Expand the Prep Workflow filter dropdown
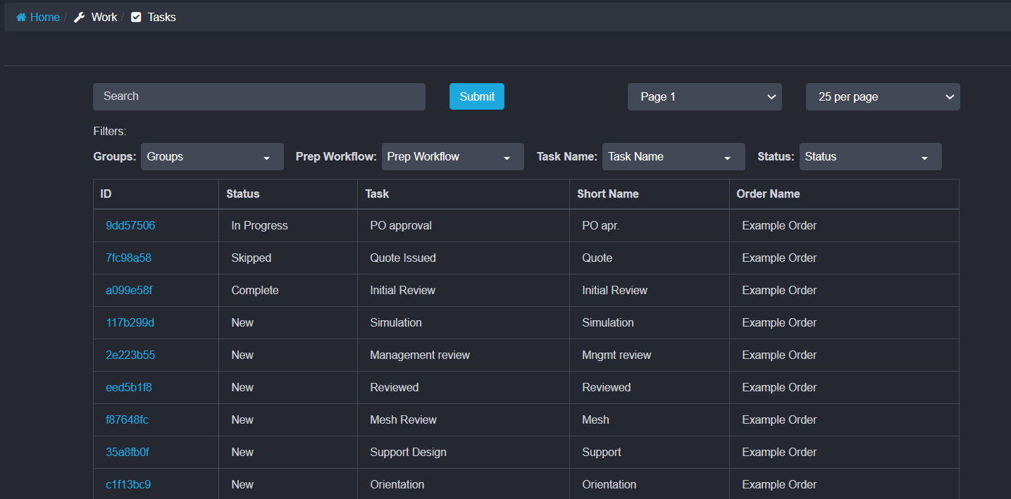This screenshot has height=499, width=1011. (x=452, y=157)
